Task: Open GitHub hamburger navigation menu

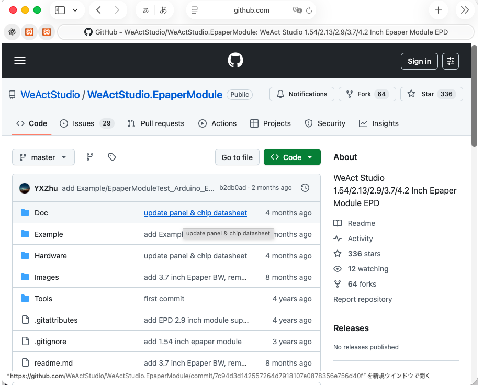Action: (x=20, y=61)
